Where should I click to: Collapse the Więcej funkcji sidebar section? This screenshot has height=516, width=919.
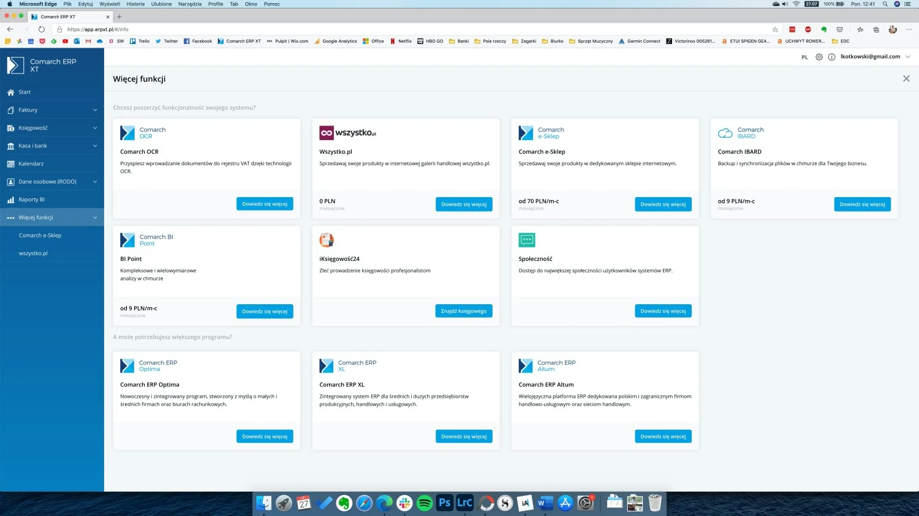click(x=95, y=217)
